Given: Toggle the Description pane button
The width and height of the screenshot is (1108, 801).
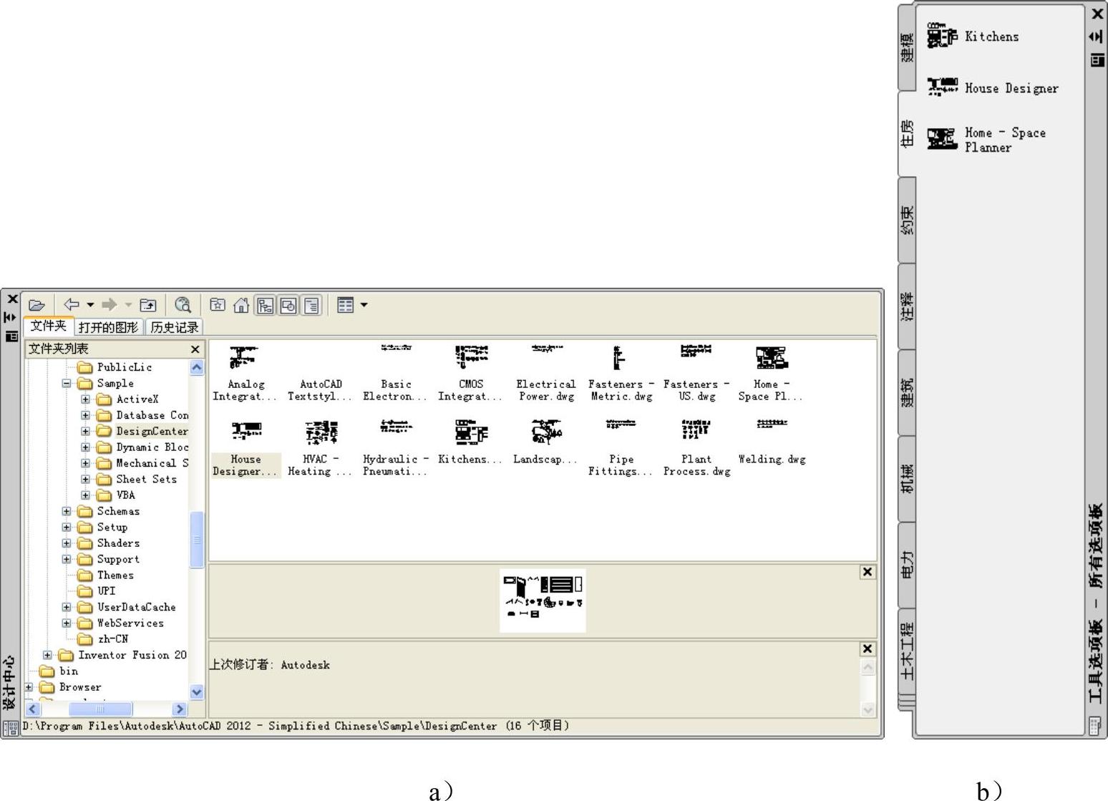Looking at the screenshot, I should (311, 306).
